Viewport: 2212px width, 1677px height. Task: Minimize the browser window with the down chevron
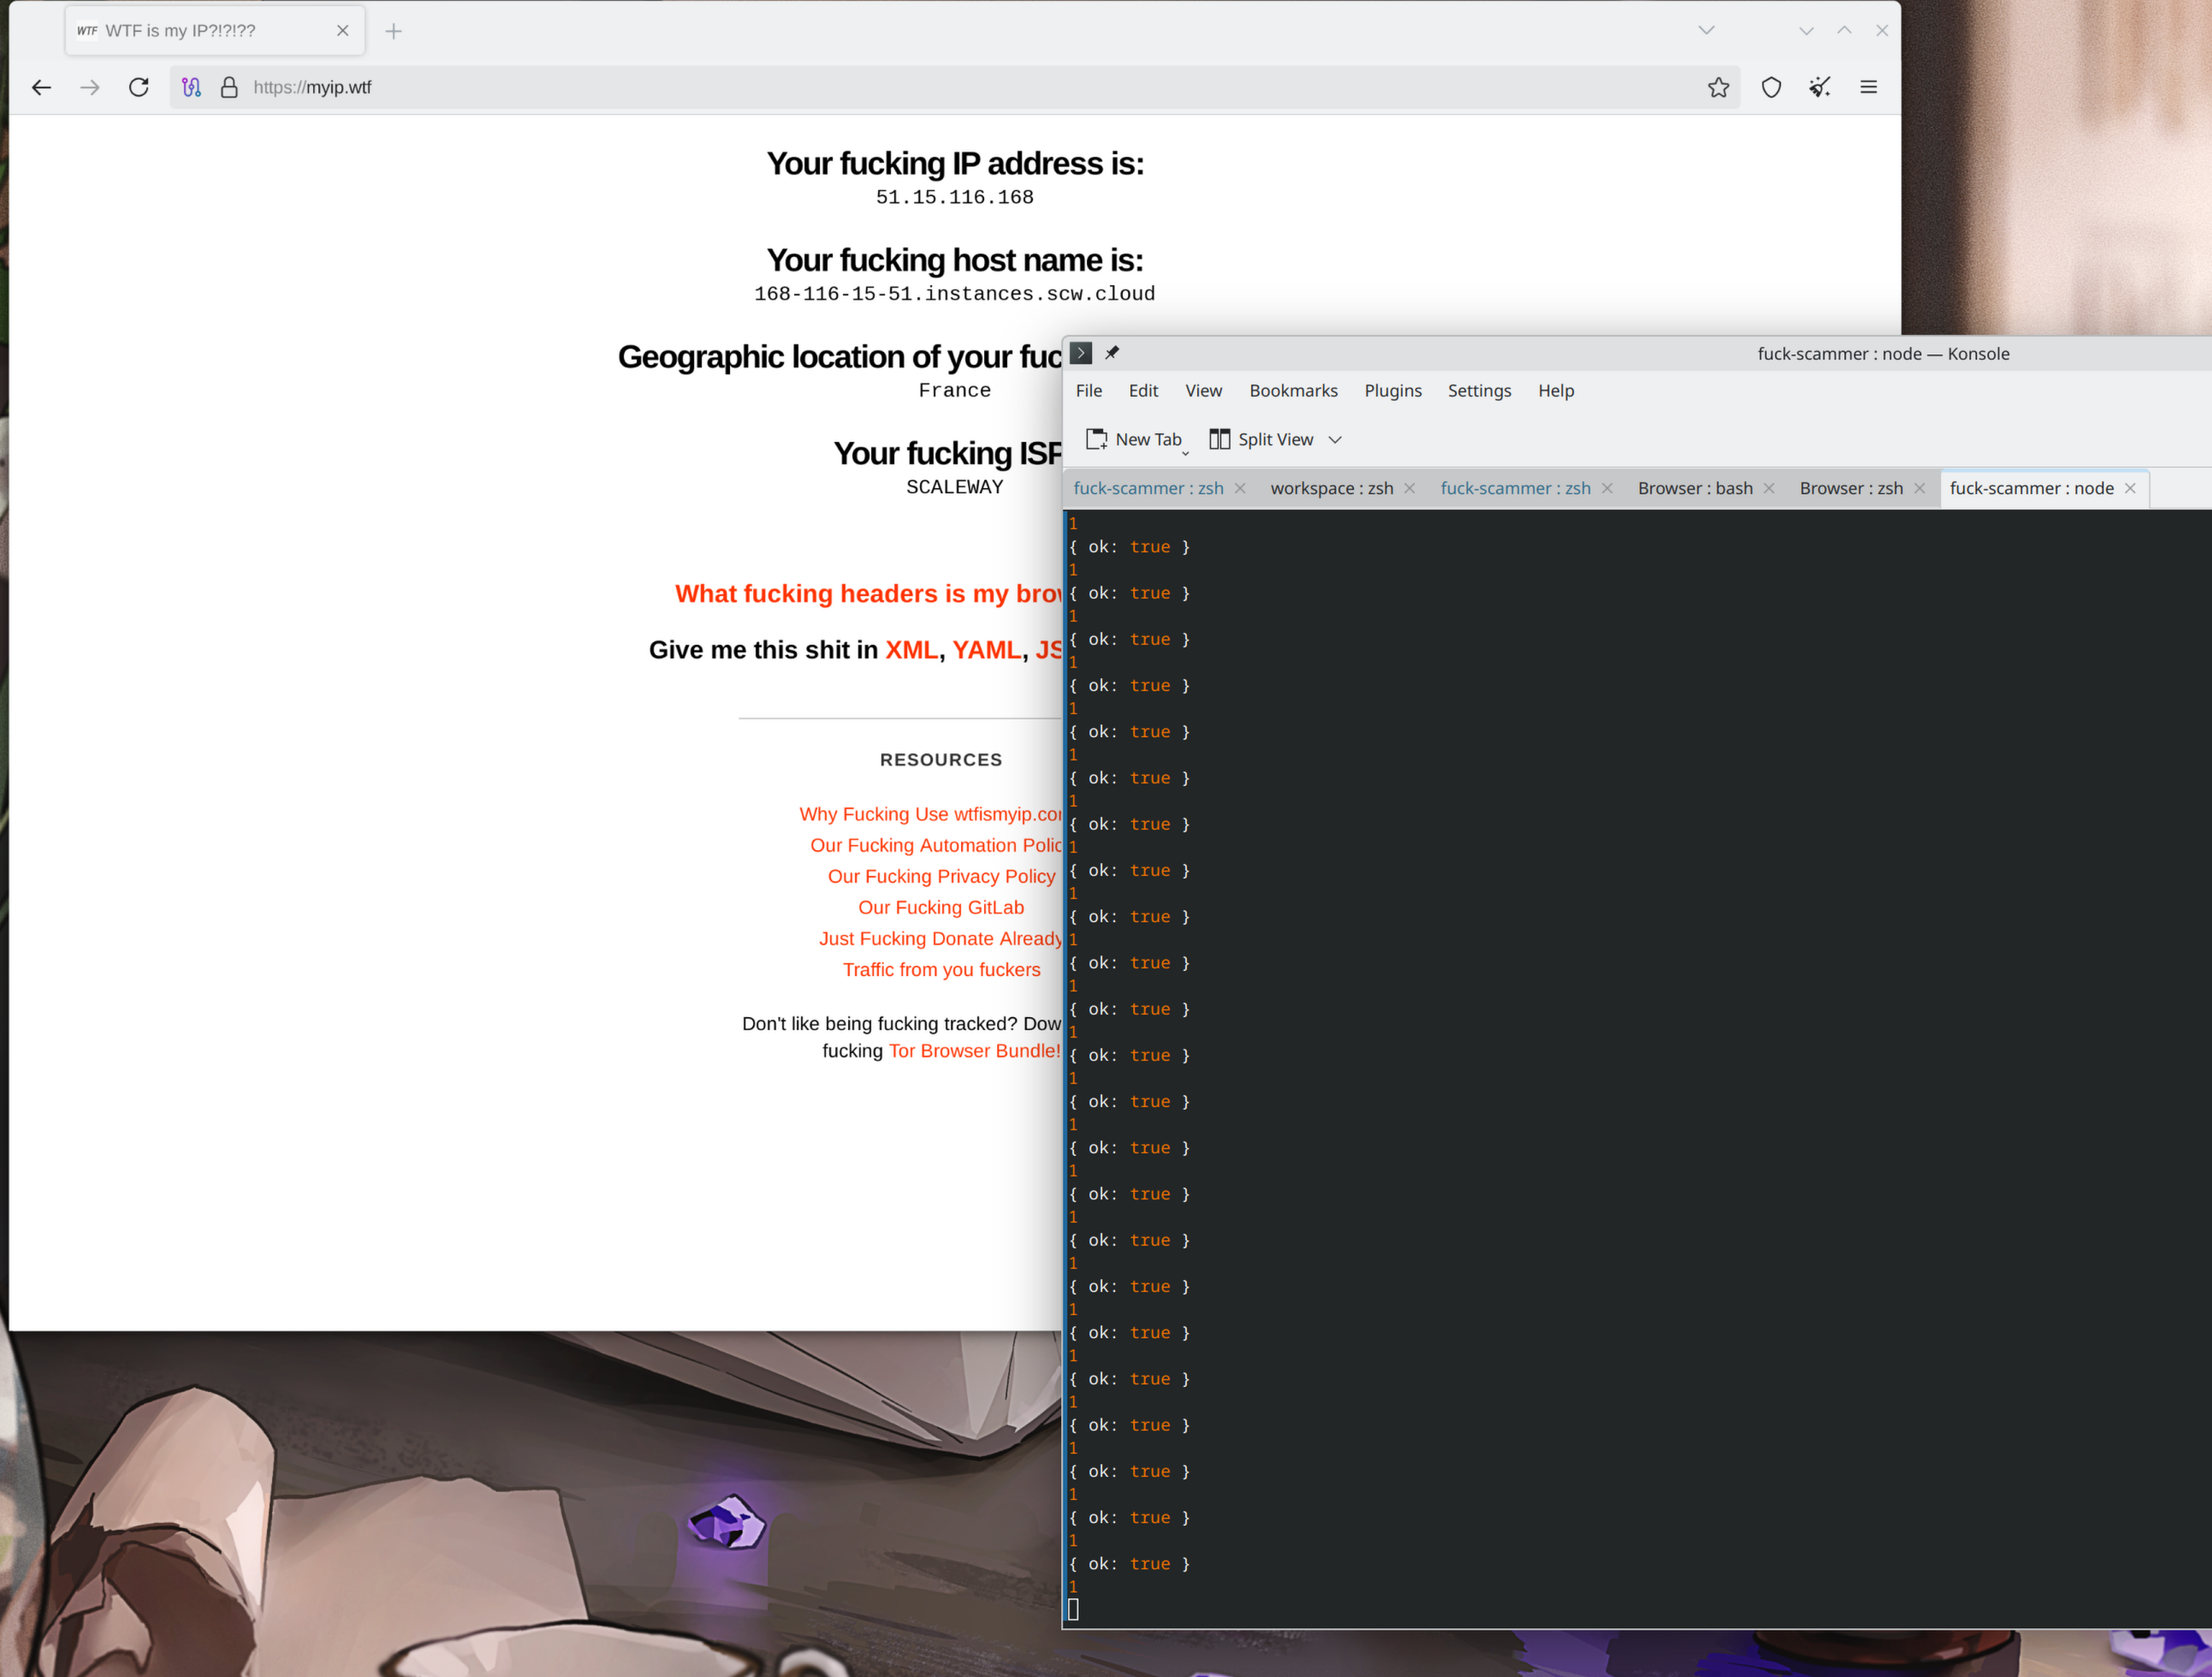[1806, 30]
